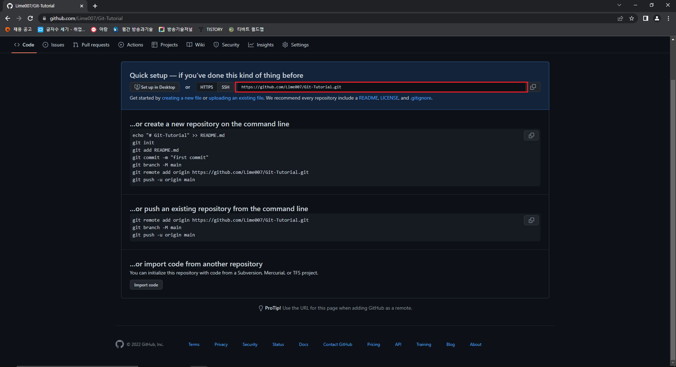The image size is (676, 367).
Task: Select the Code tab
Action: pos(24,45)
